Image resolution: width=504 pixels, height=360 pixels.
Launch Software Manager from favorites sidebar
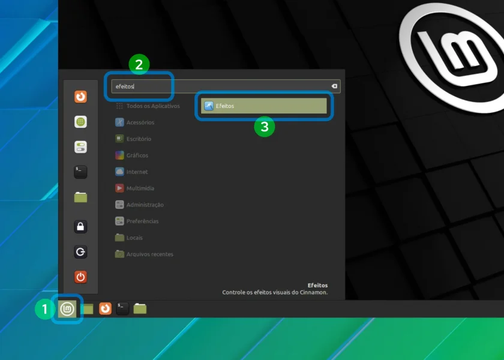point(80,122)
